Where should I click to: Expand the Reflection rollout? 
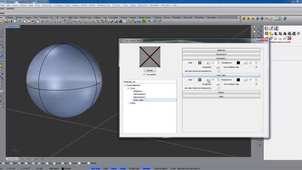coord(221,50)
